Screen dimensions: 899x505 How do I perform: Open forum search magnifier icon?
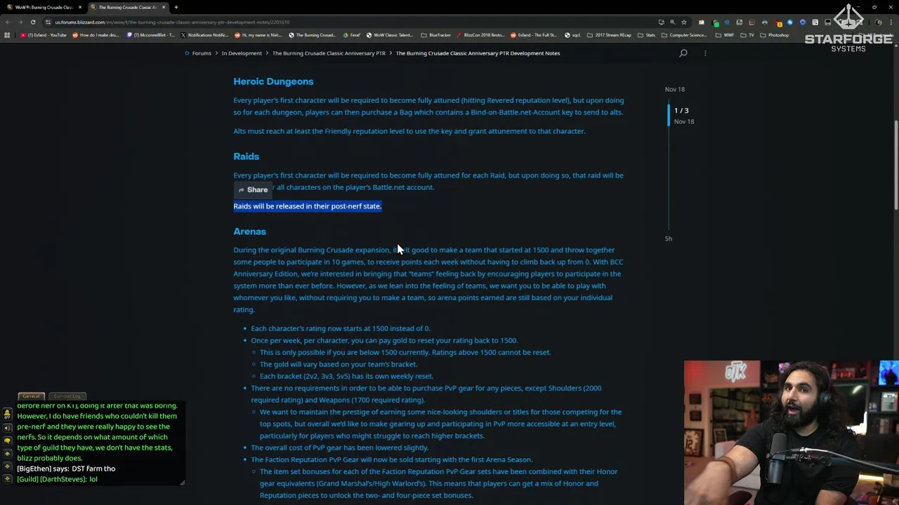coord(683,53)
